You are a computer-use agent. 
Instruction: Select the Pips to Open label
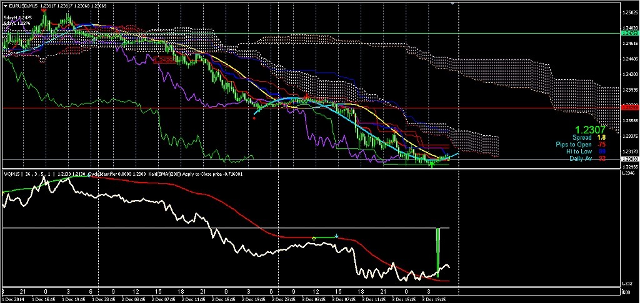(x=574, y=145)
